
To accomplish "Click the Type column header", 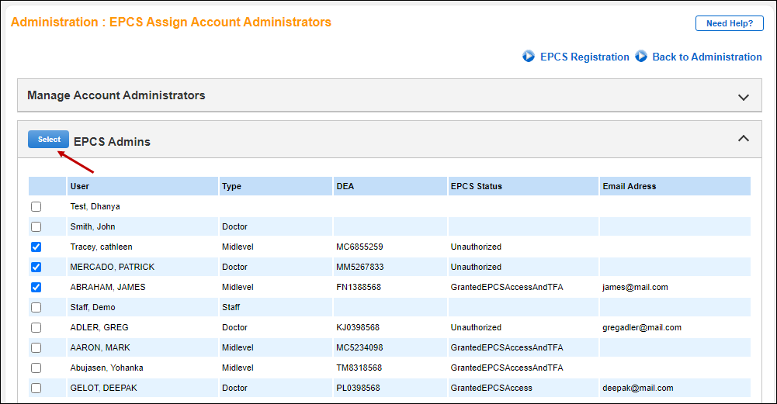I will coord(276,186).
